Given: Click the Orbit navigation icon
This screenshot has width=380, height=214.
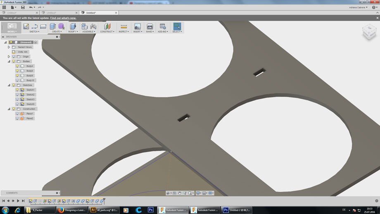Looking at the screenshot, I should pyautogui.click(x=168, y=193).
